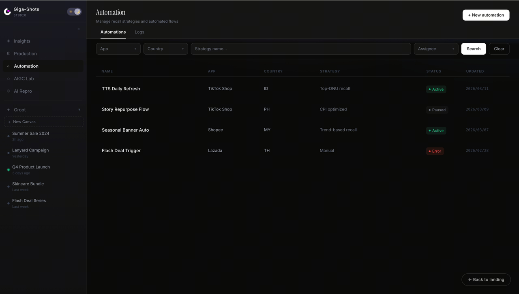Click the Search button
This screenshot has width=519, height=294.
474,49
